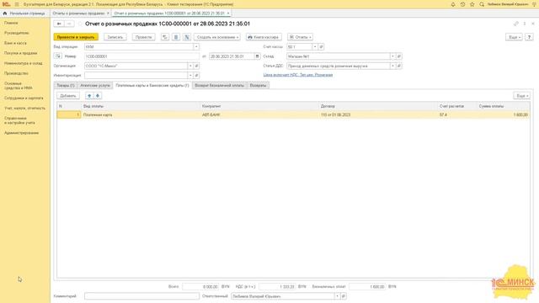The height and width of the screenshot is (303, 539).
Task: Click the Excel export icon in toolbar
Action: 187,37
